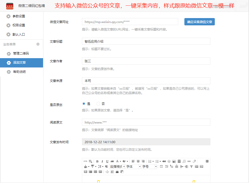
Task: Toggle underline formatting in the editor
Action: (x=107, y=161)
